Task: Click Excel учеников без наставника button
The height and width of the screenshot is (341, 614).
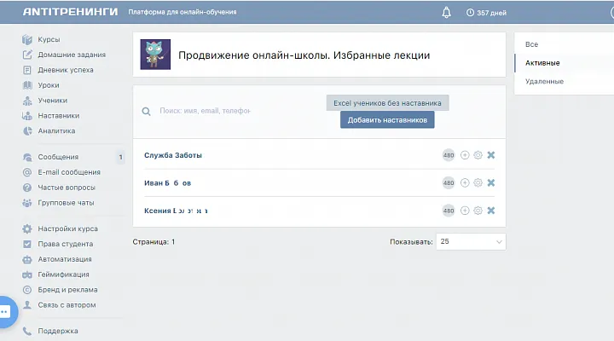Action: point(387,103)
